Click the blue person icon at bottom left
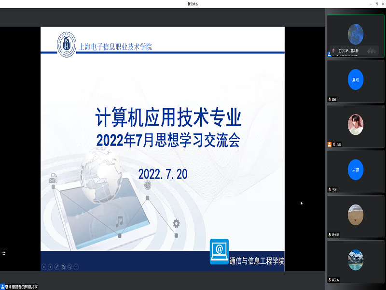Viewport: 386px width, 290px height. 3,287
